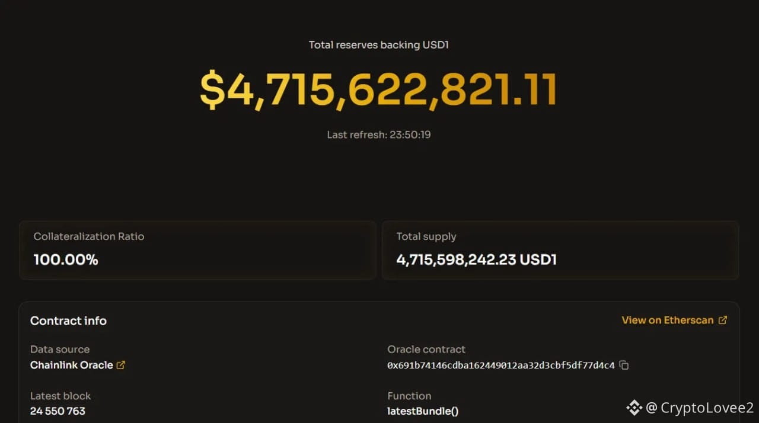Click external-link icon beside Chainlink Oracle
Viewport: 759px width, 423px height.
[x=121, y=366]
